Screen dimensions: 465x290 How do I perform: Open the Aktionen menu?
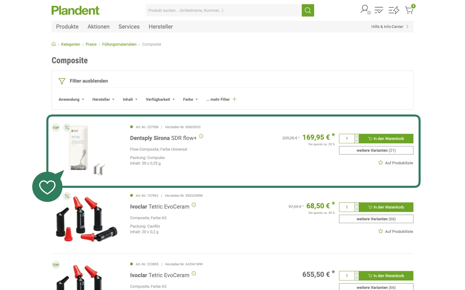point(98,27)
